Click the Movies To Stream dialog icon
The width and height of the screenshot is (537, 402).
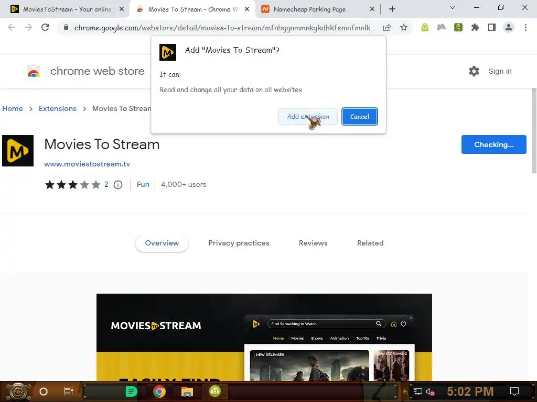tap(168, 52)
